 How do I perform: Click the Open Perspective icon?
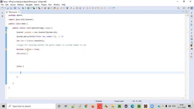click(184, 8)
